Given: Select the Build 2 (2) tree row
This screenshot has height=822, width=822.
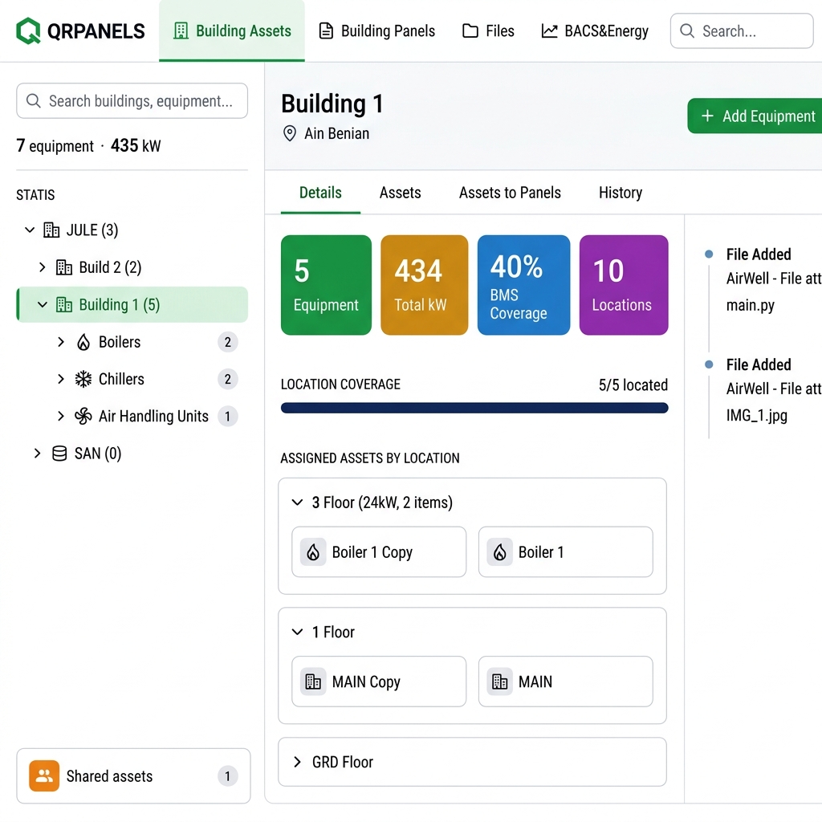Looking at the screenshot, I should [x=132, y=267].
